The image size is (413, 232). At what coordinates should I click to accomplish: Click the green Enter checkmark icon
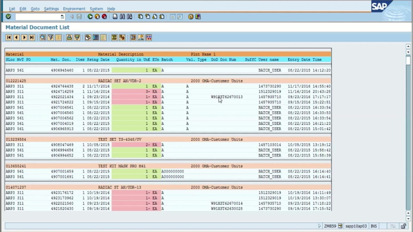click(8, 17)
